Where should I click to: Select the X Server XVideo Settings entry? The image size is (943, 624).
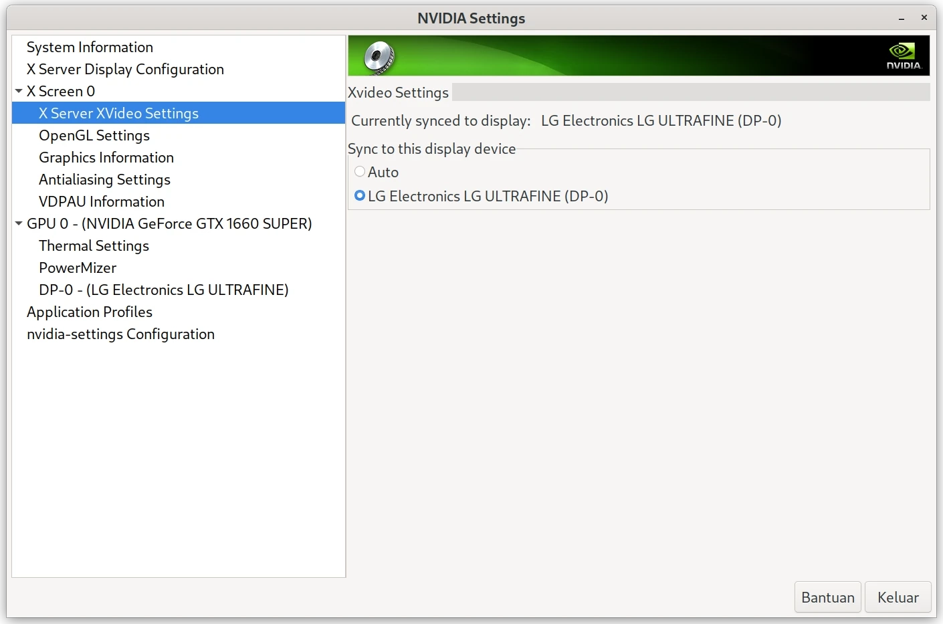click(x=118, y=113)
